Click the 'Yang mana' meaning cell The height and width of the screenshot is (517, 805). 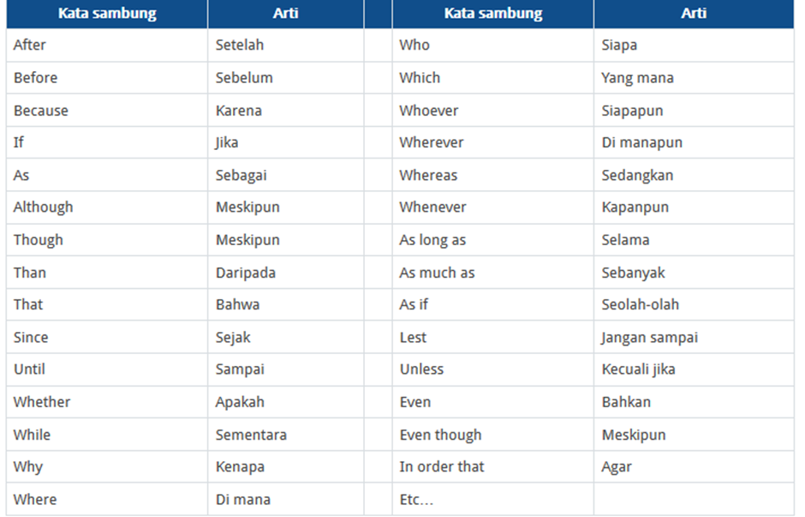[694, 78]
